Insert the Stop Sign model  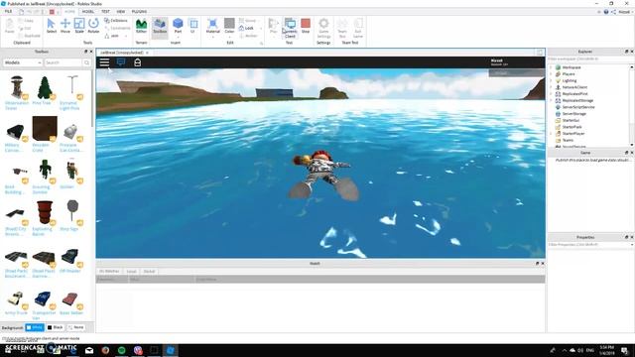coord(72,211)
